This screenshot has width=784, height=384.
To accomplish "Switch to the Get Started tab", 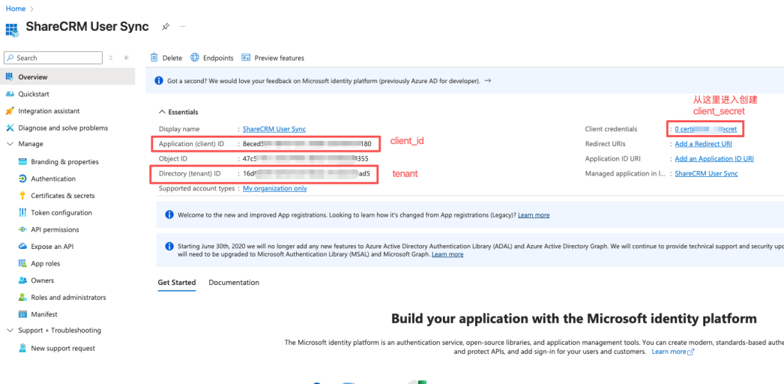I will [x=176, y=283].
